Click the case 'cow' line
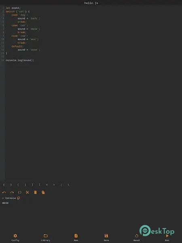The height and width of the screenshot is (243, 182). click(20, 36)
